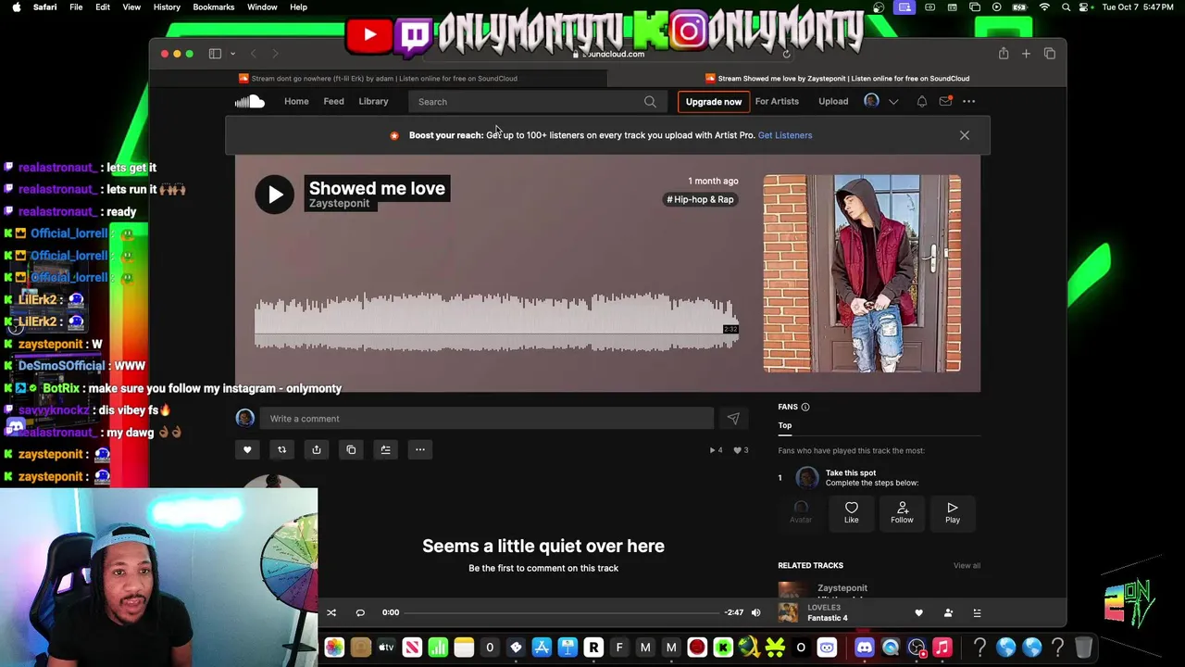Mute the player volume
Image resolution: width=1185 pixels, height=667 pixels.
point(755,612)
